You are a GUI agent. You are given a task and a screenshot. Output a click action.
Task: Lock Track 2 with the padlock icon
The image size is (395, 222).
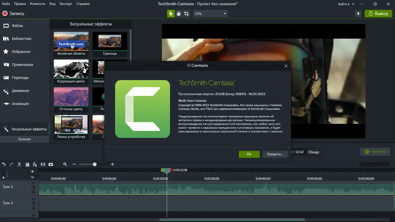coord(34,208)
